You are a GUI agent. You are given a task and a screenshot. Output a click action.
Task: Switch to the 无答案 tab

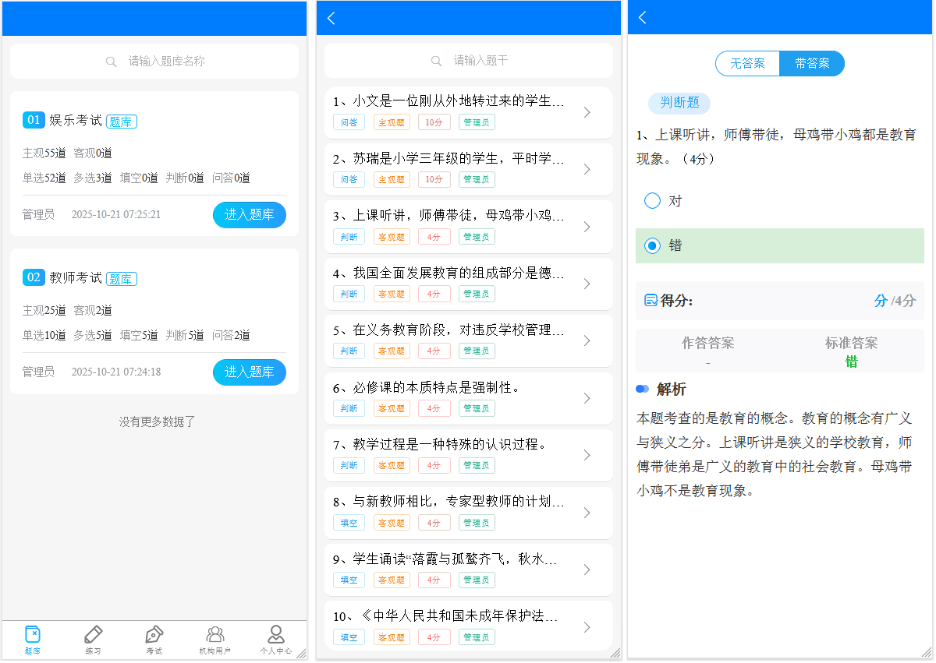pyautogui.click(x=747, y=64)
